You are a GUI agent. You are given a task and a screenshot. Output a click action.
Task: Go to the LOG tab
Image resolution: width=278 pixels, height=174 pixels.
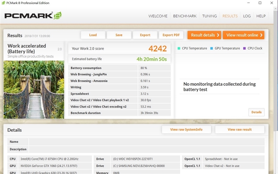tap(247, 16)
